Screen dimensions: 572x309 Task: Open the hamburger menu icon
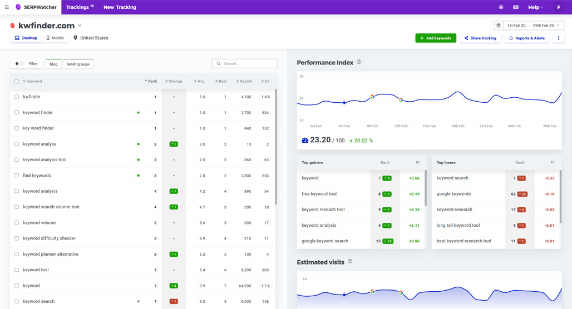pos(7,7)
